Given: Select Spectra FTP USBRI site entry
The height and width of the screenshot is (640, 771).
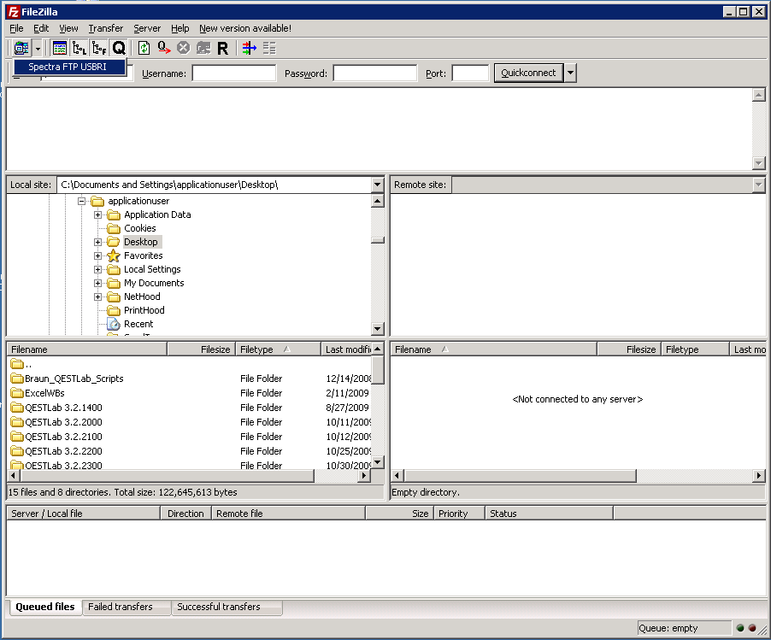Looking at the screenshot, I should click(x=70, y=67).
